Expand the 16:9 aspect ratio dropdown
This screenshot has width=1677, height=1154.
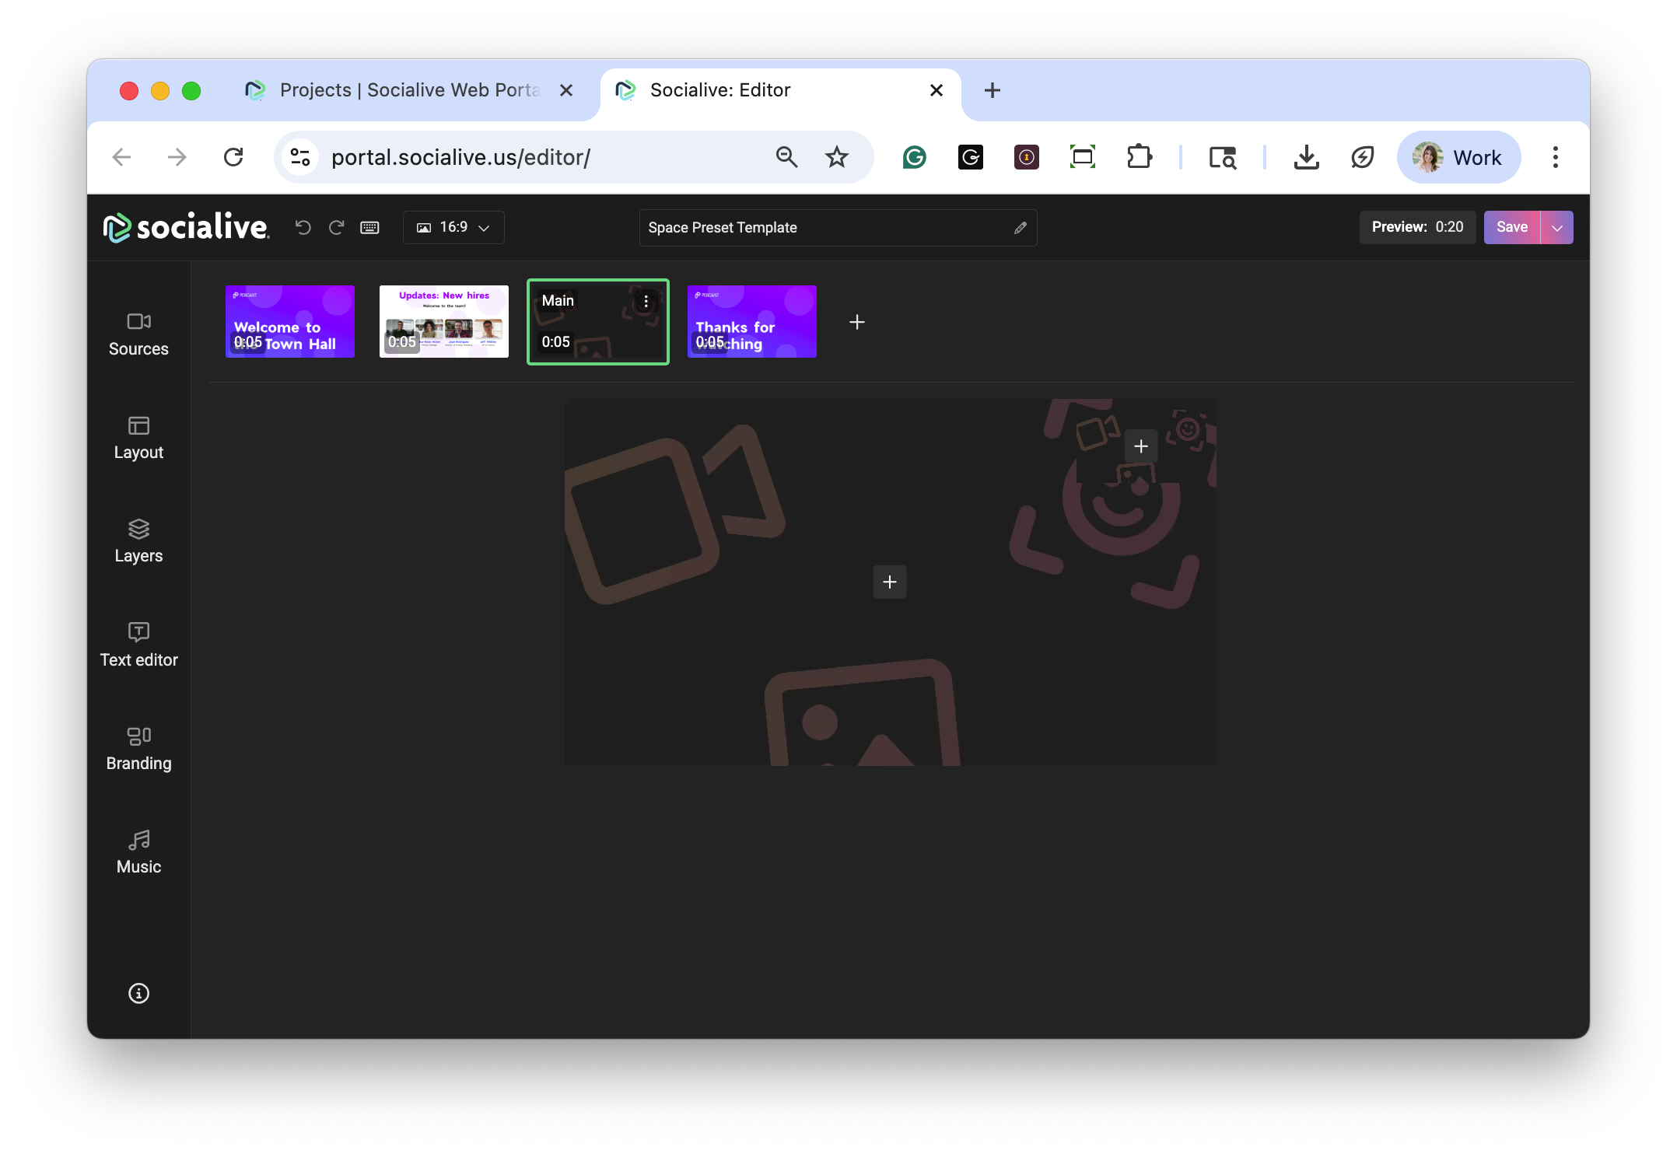click(453, 227)
